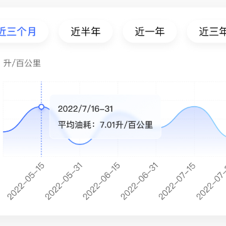Click the 2022-05-31 axis label

[x=64, y=181]
